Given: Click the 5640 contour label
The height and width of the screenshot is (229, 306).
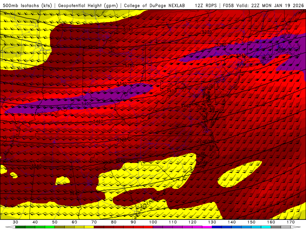Looking at the screenshot, I should 75,194.
